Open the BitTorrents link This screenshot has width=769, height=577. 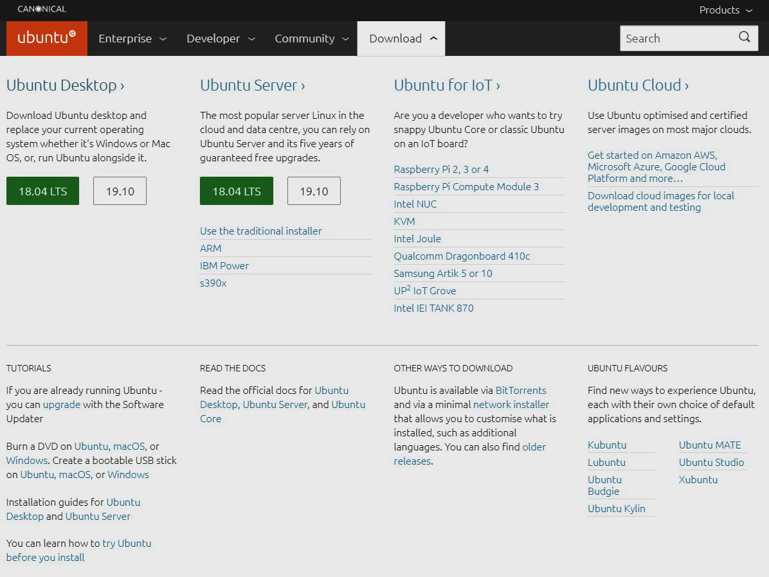(520, 390)
